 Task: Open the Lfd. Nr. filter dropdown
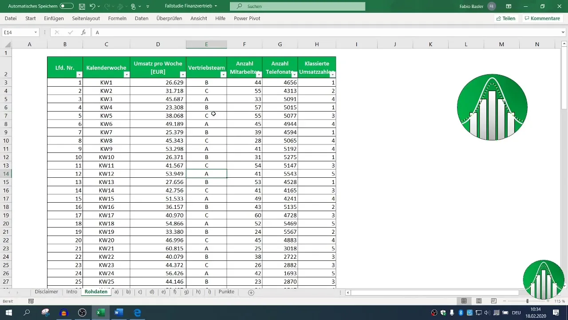(x=79, y=75)
